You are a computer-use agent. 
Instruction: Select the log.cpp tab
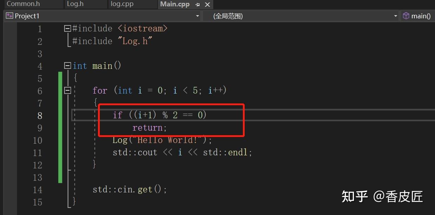122,4
